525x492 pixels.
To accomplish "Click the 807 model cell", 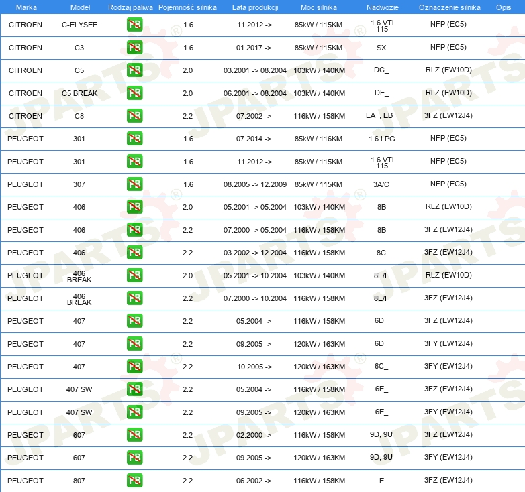I will tap(79, 481).
